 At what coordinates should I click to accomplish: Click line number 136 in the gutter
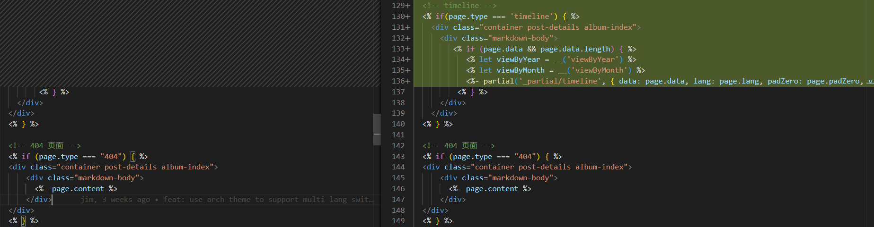(x=398, y=81)
